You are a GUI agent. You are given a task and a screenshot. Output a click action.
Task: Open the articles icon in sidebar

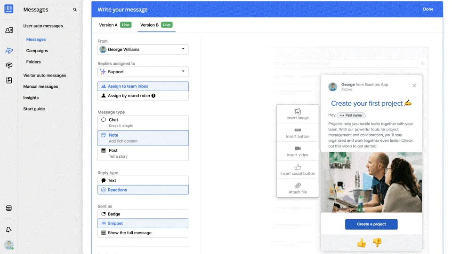click(x=9, y=80)
